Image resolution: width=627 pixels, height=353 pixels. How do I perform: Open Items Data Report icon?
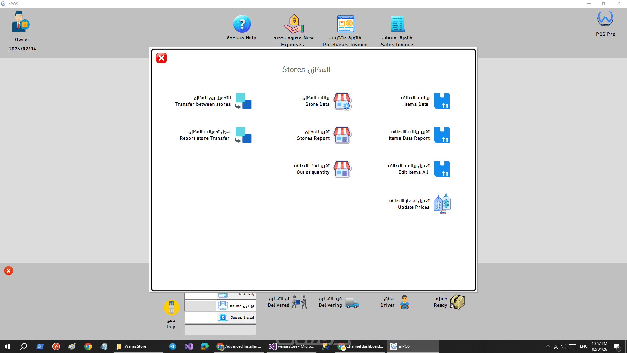tap(442, 135)
